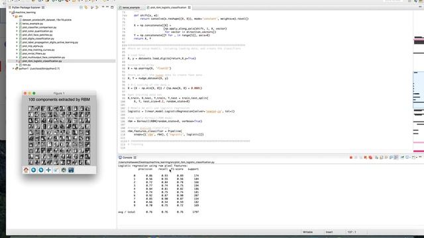Click the Forward arrow in Figure 1 toolbar
The height and width of the screenshot is (238, 424).
(x=41, y=170)
